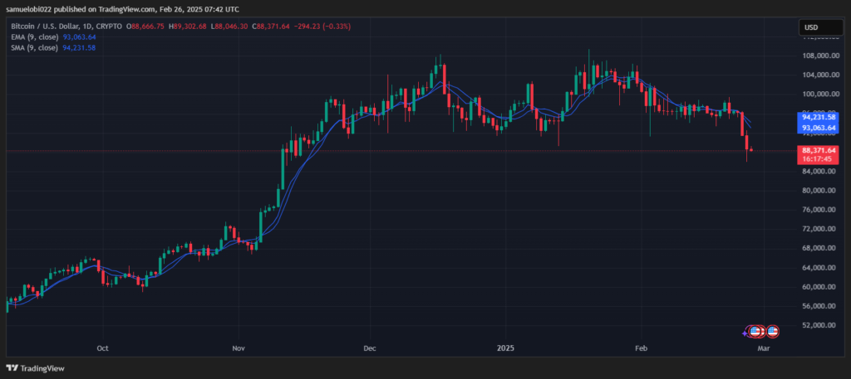Click the low price L88,046.30
This screenshot has width=851, height=379.
230,26
